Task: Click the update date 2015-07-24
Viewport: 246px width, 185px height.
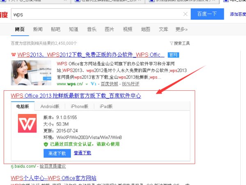Action: pyautogui.click(x=67, y=131)
